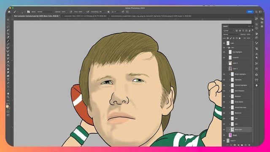Click the delete layer trash icon
This screenshot has width=270, height=152.
click(x=249, y=145)
